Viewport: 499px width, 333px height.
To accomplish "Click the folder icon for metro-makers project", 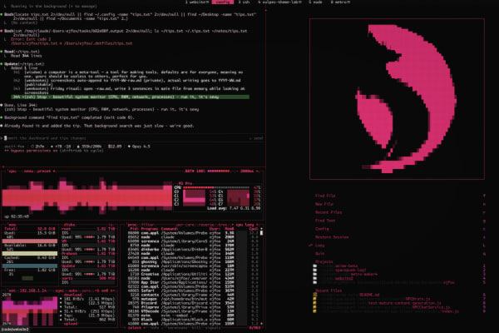I will coord(314,274).
